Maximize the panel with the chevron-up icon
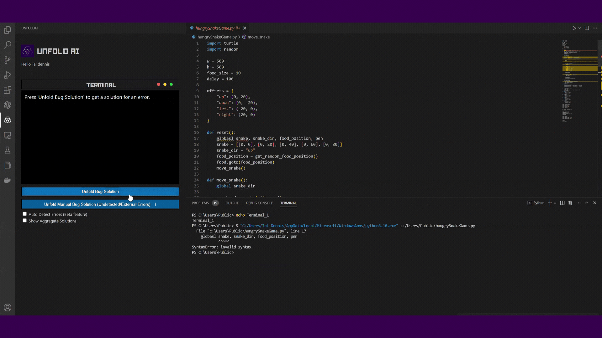This screenshot has height=338, width=602. point(587,203)
